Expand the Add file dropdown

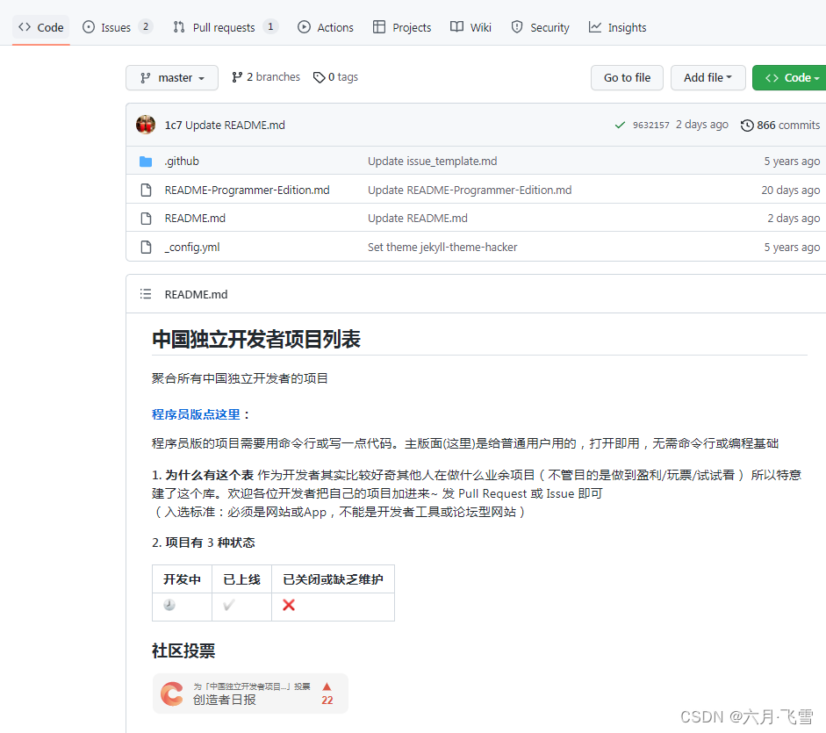tap(707, 77)
